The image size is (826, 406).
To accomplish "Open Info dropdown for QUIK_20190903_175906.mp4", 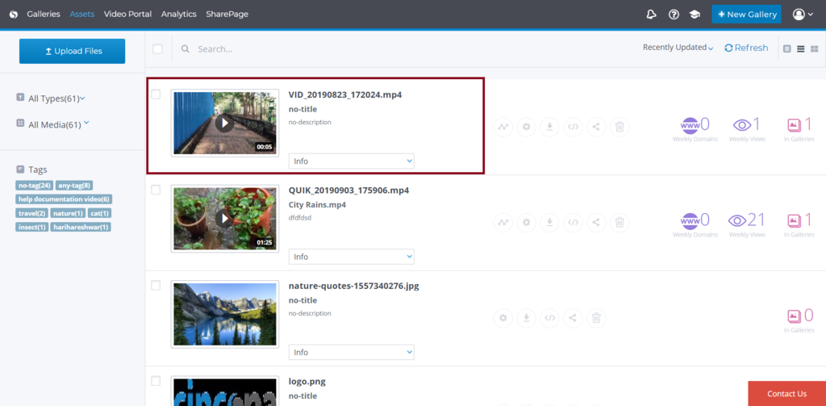I will [352, 257].
